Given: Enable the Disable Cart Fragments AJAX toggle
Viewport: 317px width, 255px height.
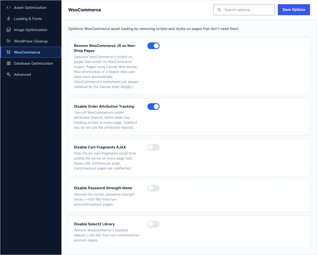Looking at the screenshot, I should coord(153,147).
